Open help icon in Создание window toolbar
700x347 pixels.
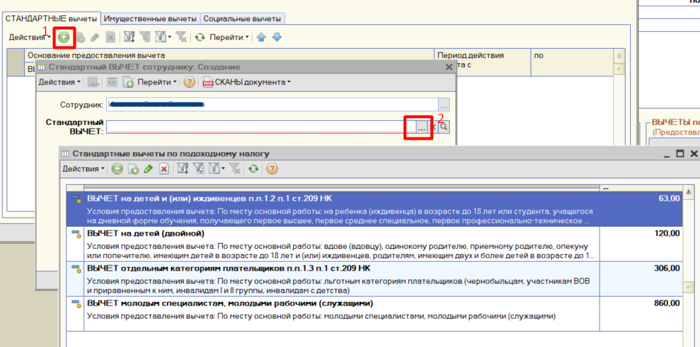(x=189, y=82)
